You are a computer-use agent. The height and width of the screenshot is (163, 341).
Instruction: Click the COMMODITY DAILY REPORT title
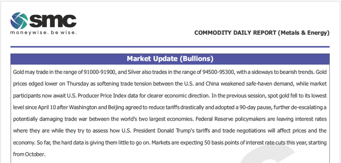coord(235,33)
